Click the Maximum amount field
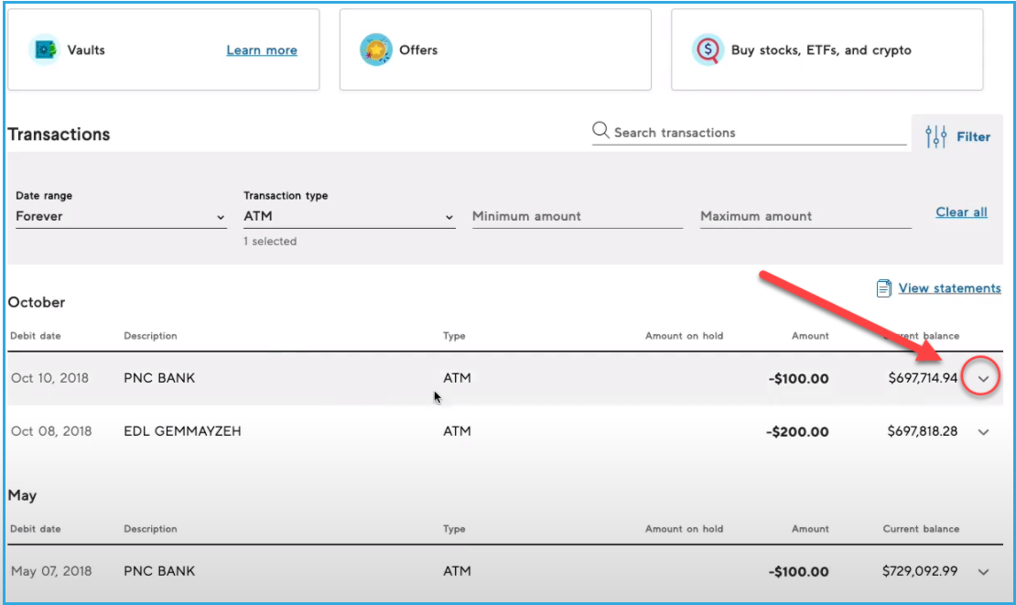Screen dimensions: 1016x605 tap(805, 217)
